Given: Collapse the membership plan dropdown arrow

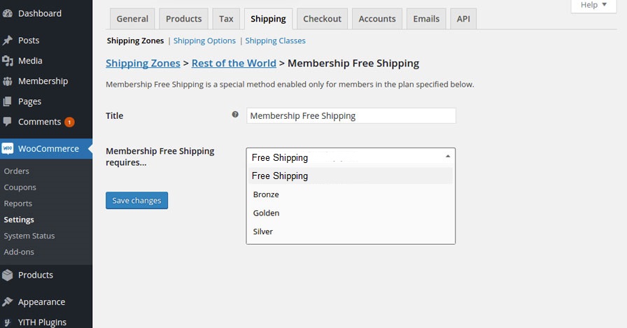Looking at the screenshot, I should 448,156.
